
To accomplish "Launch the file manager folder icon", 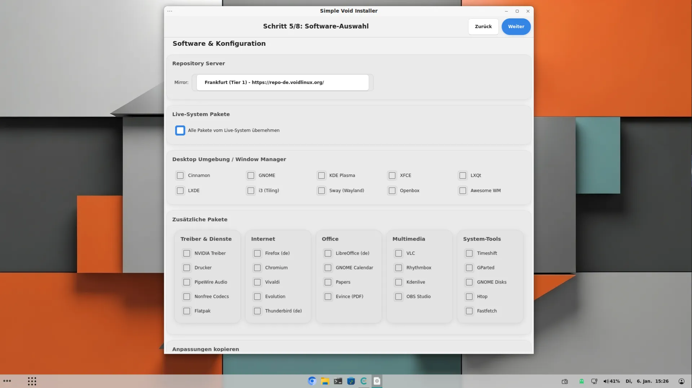I will [325, 381].
